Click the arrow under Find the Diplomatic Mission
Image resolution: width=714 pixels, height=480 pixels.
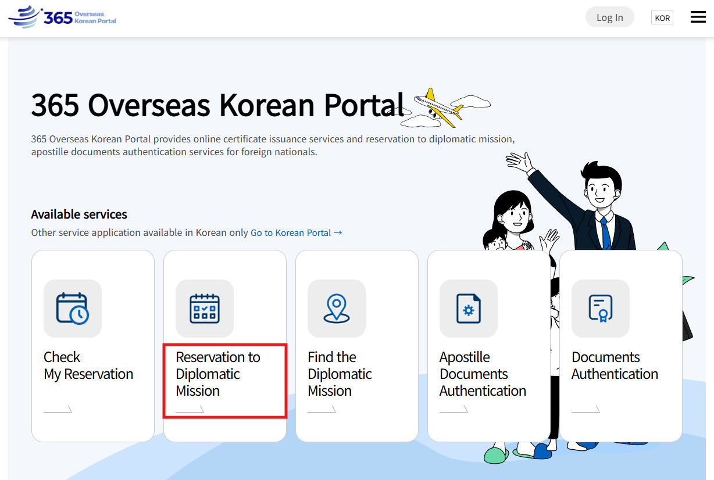click(x=322, y=409)
